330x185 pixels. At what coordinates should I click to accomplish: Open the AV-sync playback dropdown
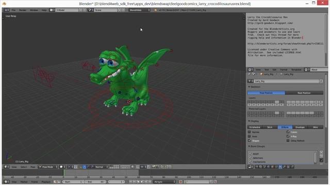coord(164,181)
